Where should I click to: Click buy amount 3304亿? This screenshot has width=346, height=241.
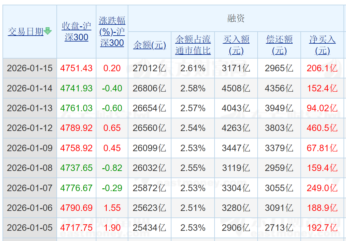click(236, 188)
